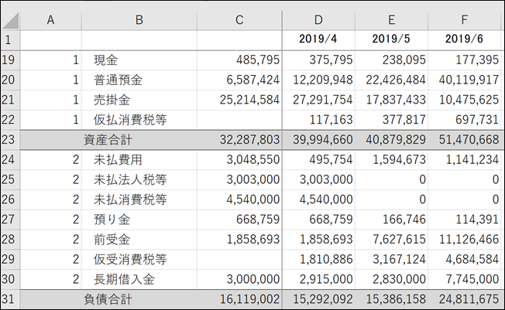Click the 2019/6 header cell

pos(465,39)
